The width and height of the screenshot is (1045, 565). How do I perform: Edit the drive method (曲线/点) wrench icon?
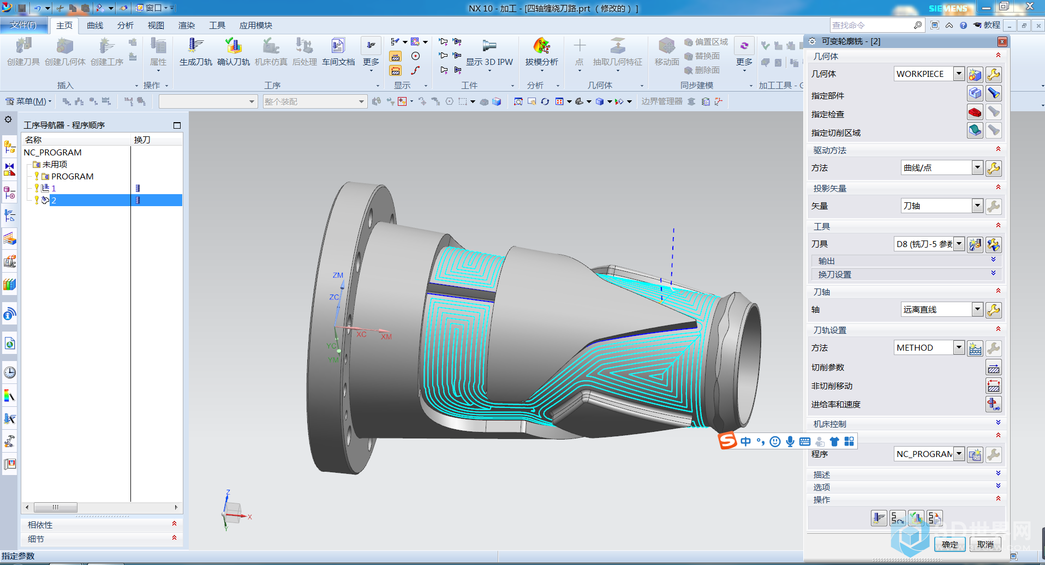point(993,168)
